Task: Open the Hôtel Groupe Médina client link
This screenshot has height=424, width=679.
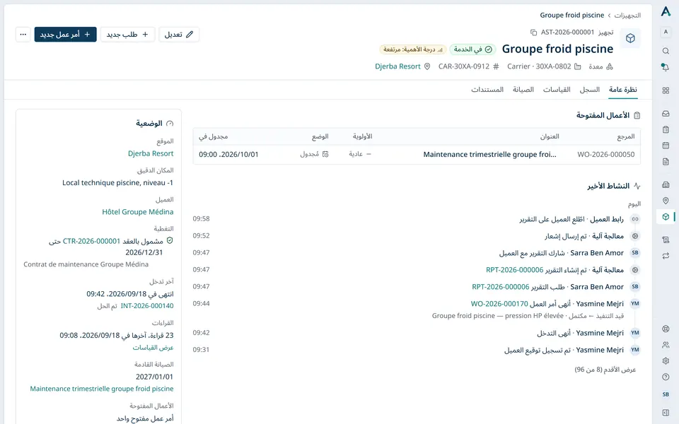Action: point(138,211)
